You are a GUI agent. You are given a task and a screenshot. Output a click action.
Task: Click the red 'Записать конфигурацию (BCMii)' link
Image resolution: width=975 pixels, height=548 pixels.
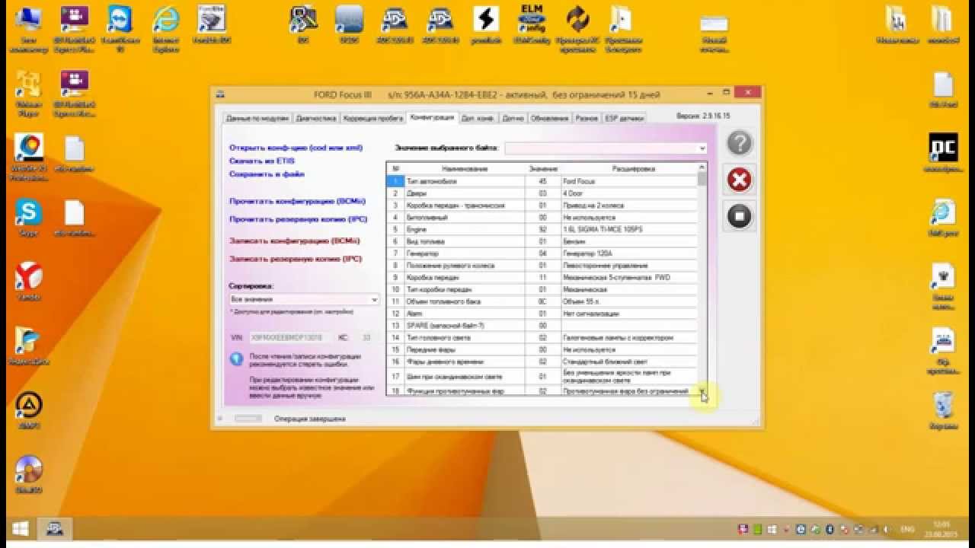pyautogui.click(x=295, y=241)
